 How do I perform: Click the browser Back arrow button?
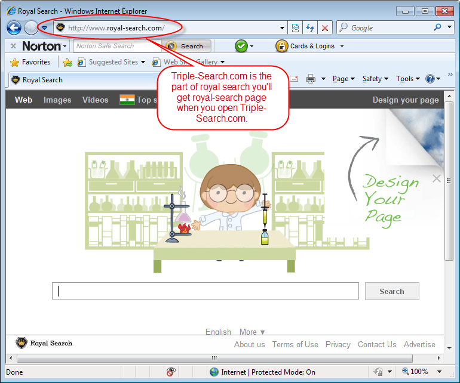pyautogui.click(x=14, y=28)
